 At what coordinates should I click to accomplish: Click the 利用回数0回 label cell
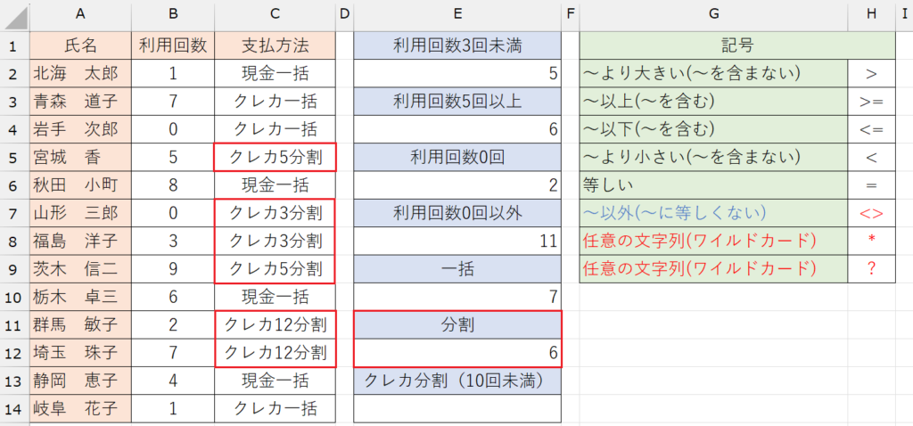click(x=457, y=157)
